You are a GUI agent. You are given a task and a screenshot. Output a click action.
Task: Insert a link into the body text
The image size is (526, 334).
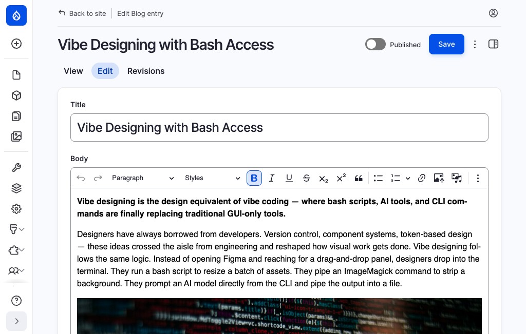pos(422,178)
